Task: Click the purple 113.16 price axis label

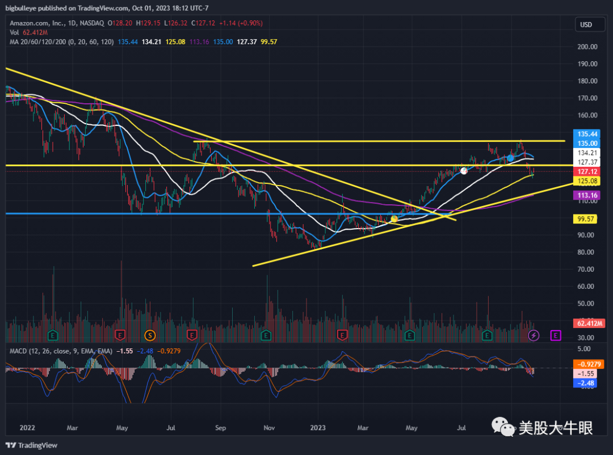Action: coord(586,196)
